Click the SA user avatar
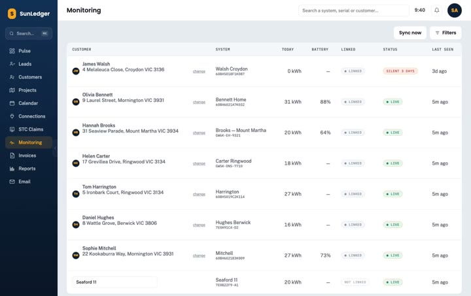471x296 pixels. (x=455, y=10)
